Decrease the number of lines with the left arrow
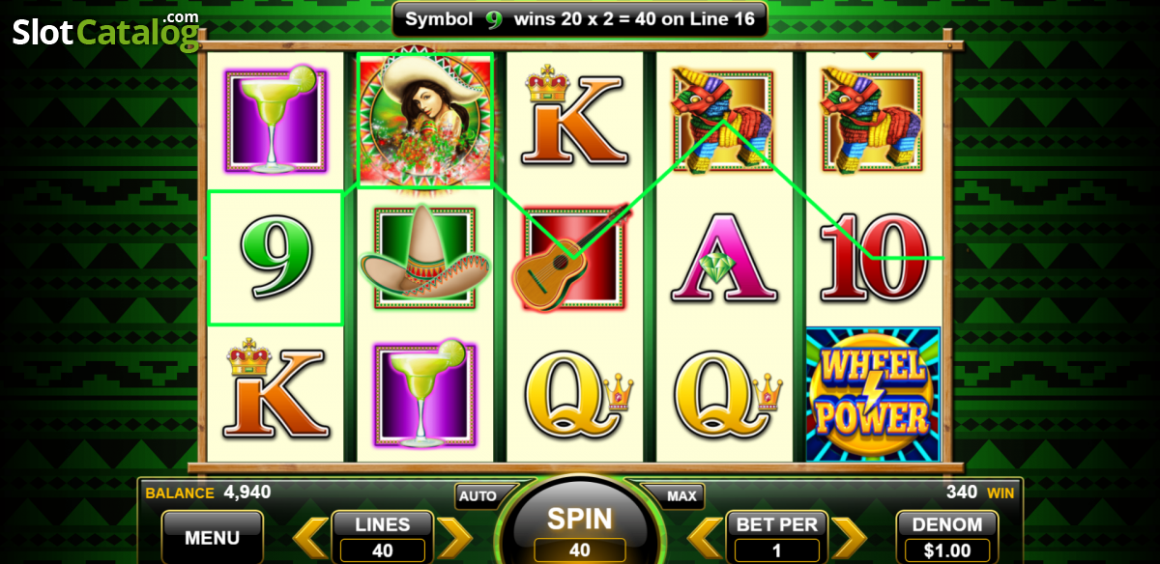 pyautogui.click(x=309, y=539)
